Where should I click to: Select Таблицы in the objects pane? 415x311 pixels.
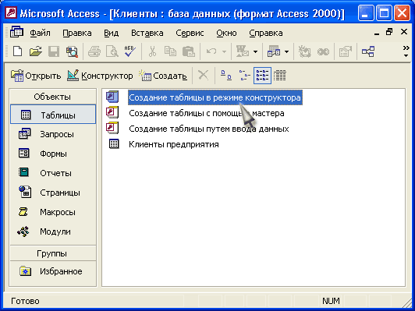click(x=53, y=115)
